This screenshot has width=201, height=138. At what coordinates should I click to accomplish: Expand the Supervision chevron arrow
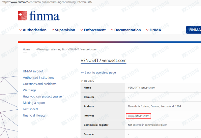(x=53, y=30)
